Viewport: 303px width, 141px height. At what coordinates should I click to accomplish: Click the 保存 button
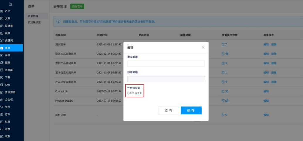coord(191,111)
